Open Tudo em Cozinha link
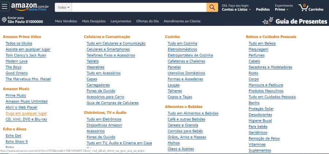Image resolution: width=329 pixels, height=154 pixels. (x=182, y=43)
